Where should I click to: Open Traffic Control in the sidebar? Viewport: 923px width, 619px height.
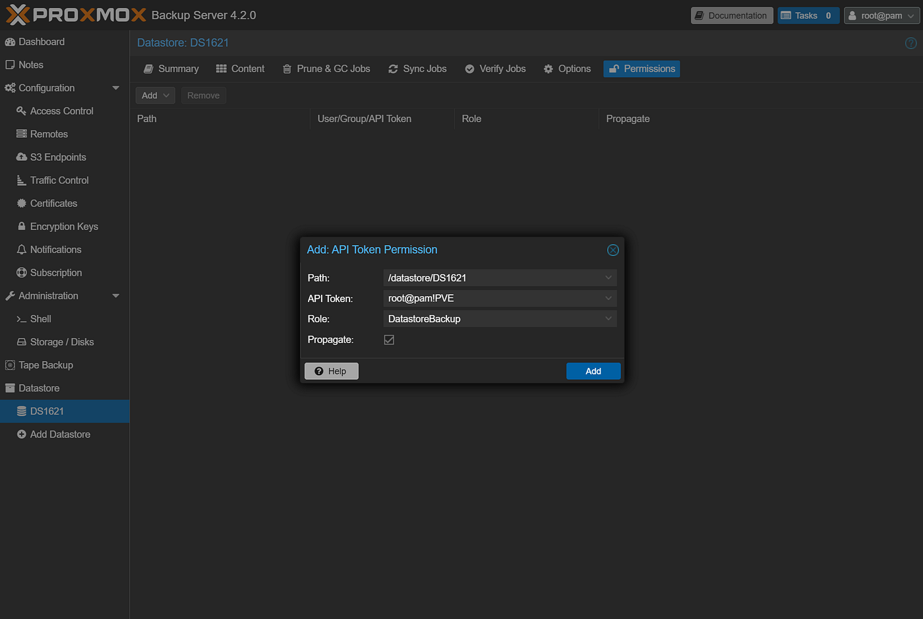pos(65,180)
